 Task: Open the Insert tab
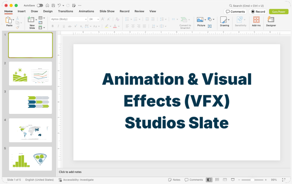[x=22, y=11]
